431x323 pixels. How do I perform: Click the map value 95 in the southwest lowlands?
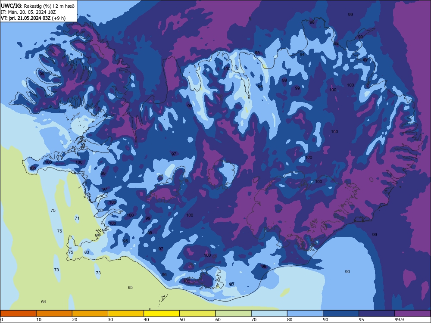125,241
